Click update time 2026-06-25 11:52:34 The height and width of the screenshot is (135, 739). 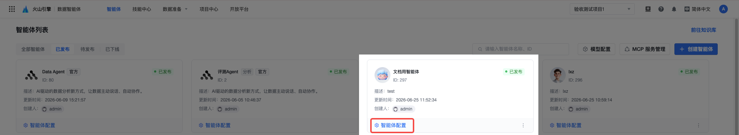[416, 100]
